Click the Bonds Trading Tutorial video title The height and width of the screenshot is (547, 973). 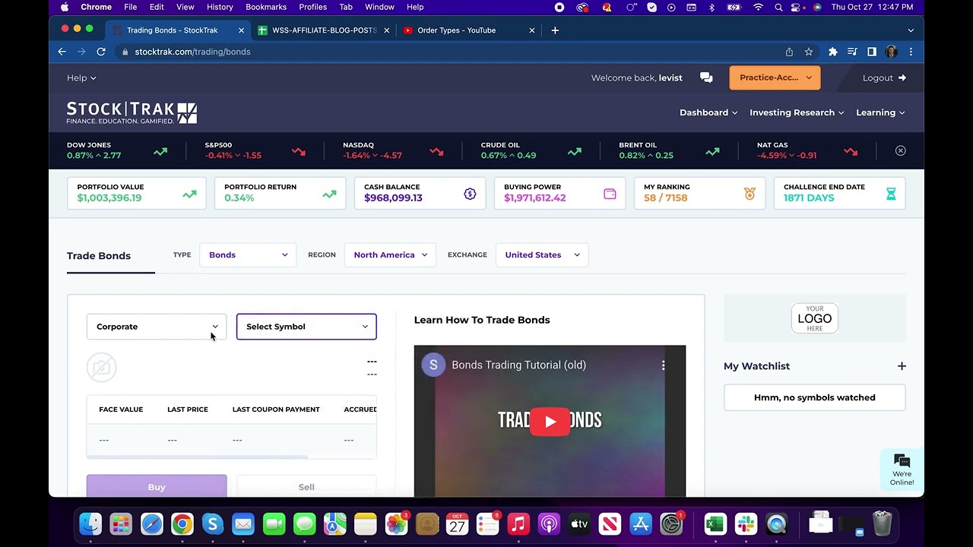[x=519, y=365]
